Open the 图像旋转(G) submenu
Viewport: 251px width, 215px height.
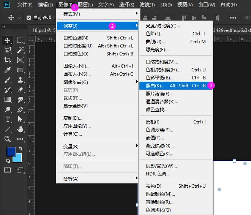[97, 82]
